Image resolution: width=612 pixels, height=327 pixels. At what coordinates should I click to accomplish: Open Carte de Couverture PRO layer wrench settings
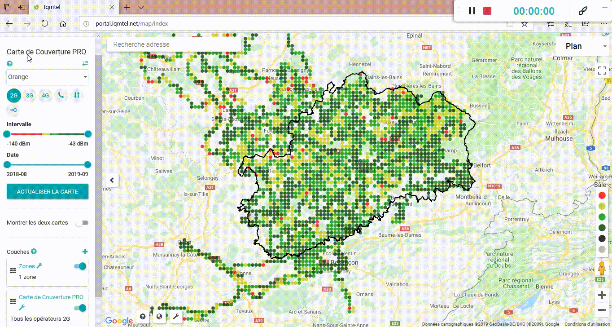[22, 308]
